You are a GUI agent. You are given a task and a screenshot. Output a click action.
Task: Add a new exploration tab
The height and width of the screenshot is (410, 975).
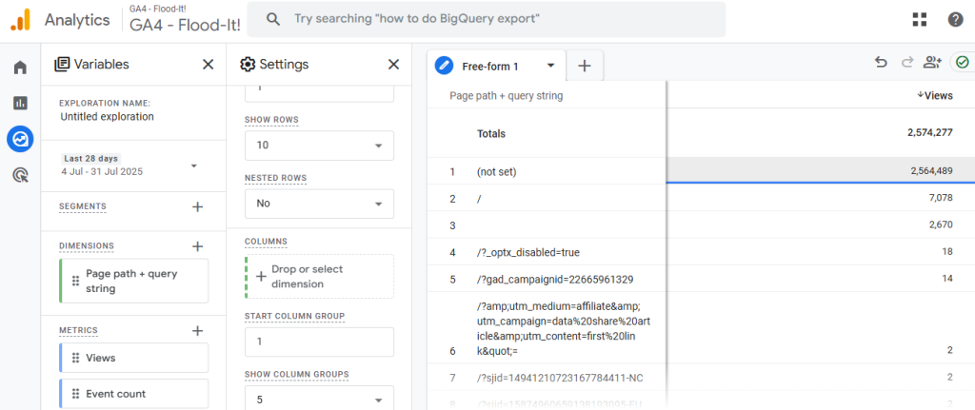point(585,66)
